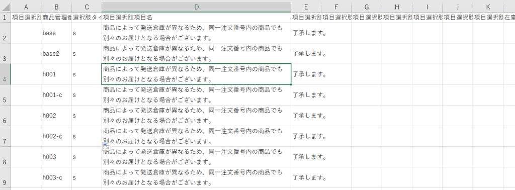Click the 's' cell in the h002-c row

(x=87, y=136)
